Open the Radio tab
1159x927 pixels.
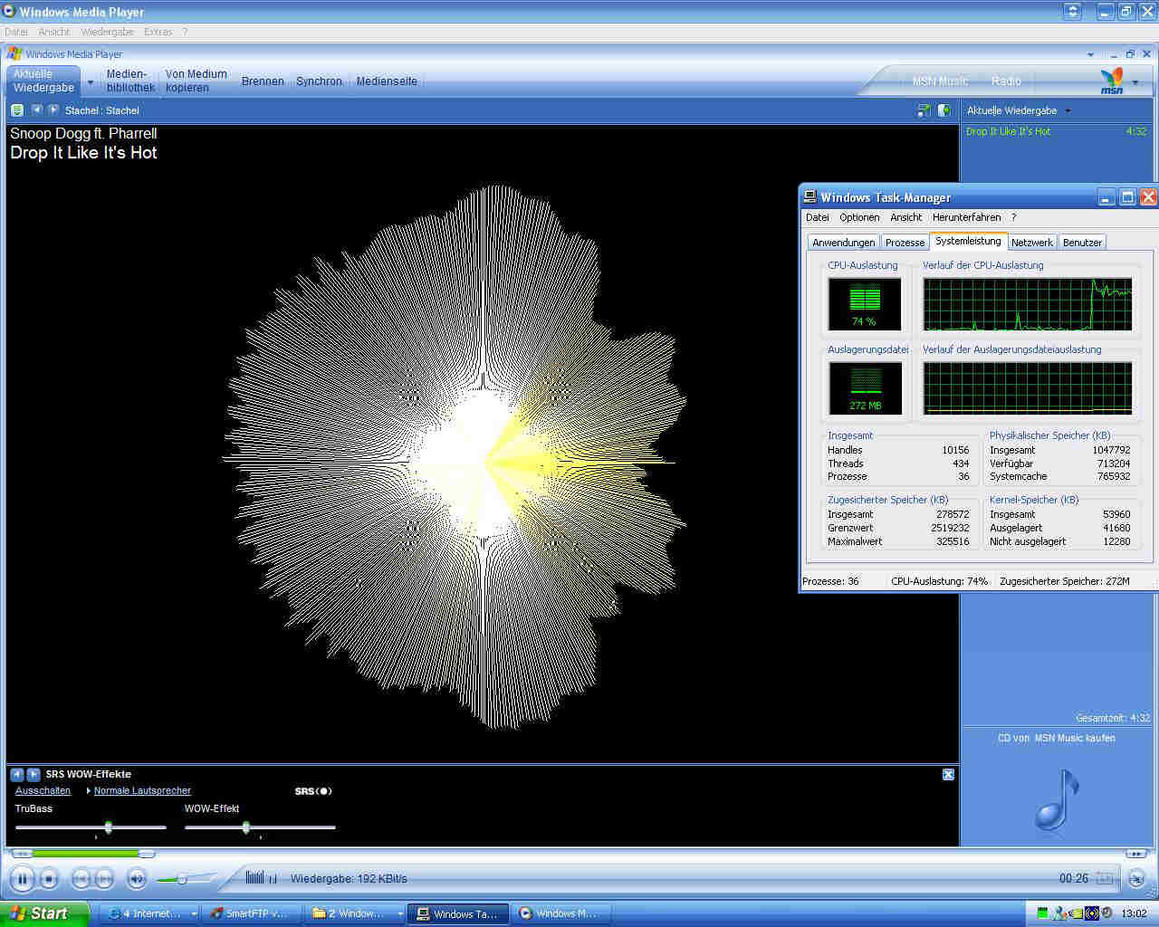click(1005, 81)
